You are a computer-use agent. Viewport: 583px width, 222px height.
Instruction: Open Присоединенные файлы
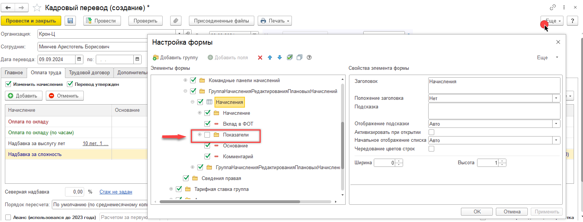tap(222, 21)
